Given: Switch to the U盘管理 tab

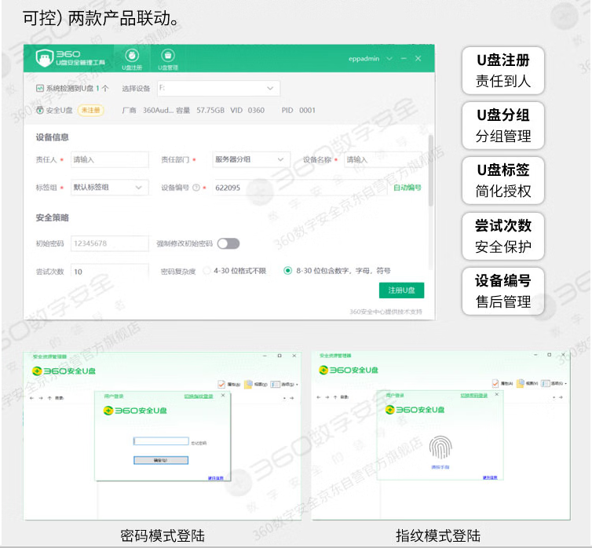Looking at the screenshot, I should [167, 56].
